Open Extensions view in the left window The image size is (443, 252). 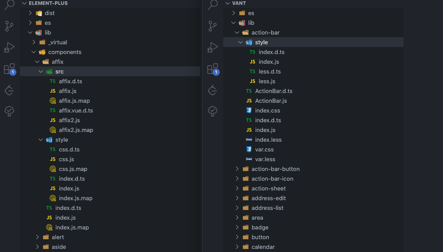coord(10,69)
